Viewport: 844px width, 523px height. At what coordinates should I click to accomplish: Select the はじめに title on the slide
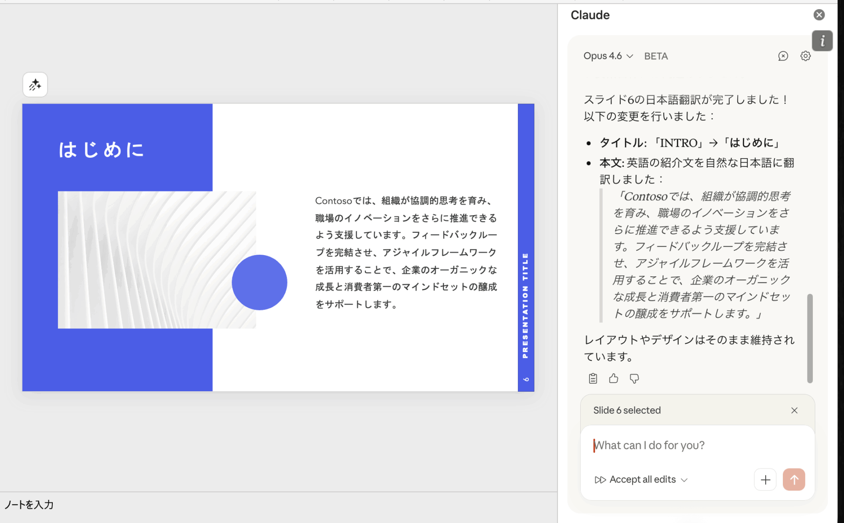[x=101, y=149]
